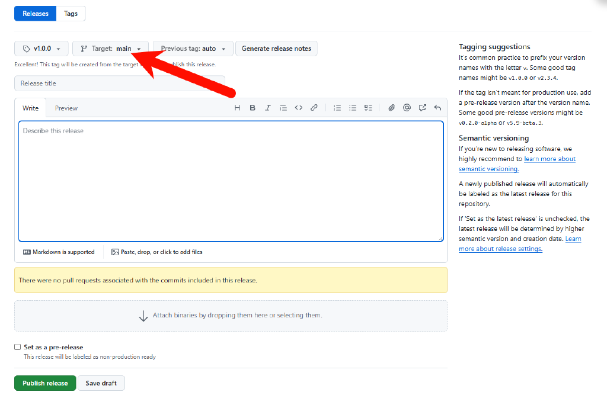Expand the Previous tag: auto dropdown
This screenshot has height=405, width=607.
pos(191,49)
